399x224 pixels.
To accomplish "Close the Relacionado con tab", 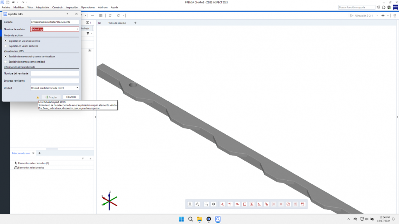I will pos(33,153).
